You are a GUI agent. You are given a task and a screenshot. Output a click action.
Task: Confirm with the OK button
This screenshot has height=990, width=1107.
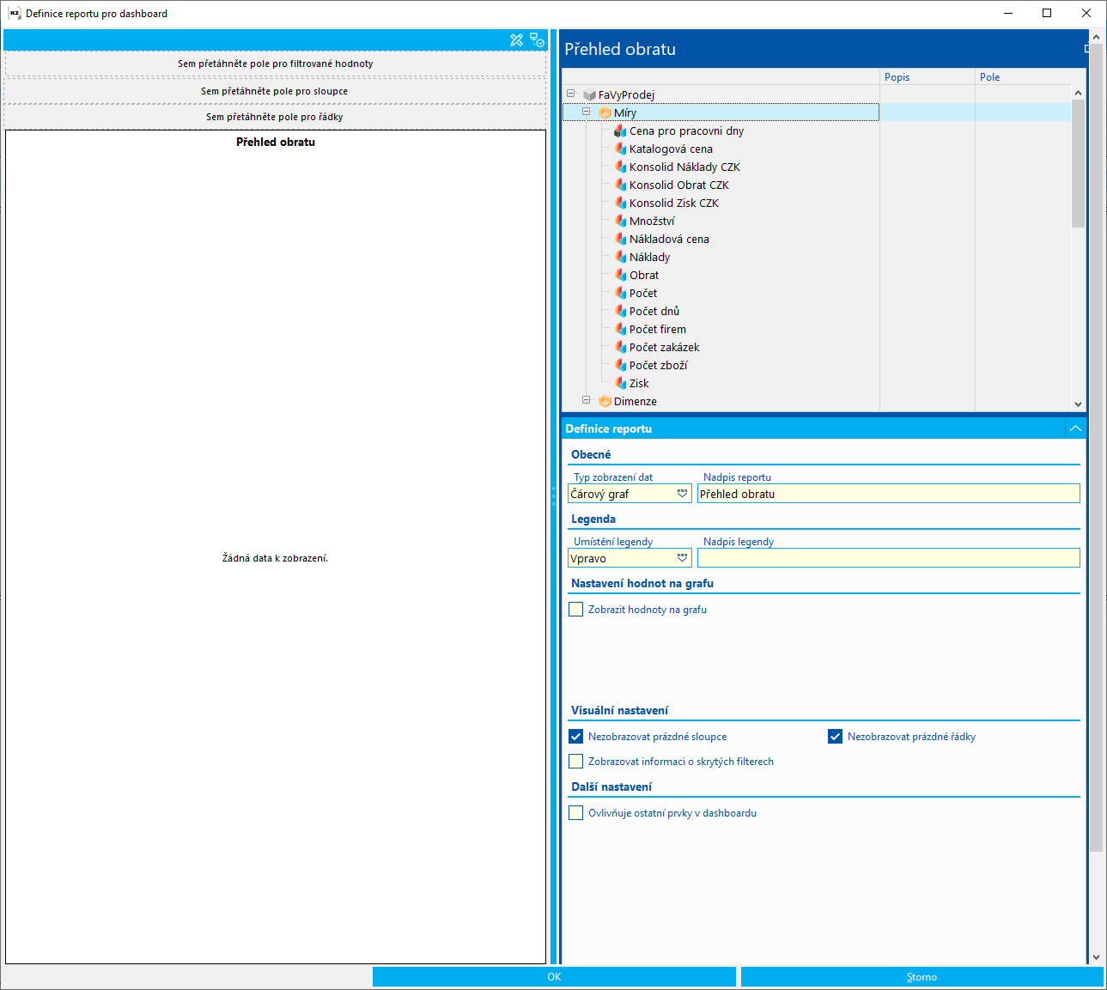(554, 977)
